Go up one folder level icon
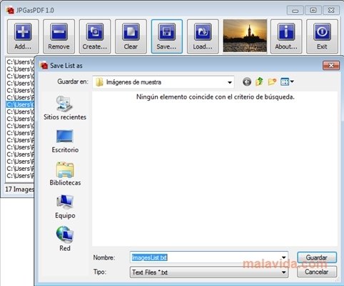 259,82
